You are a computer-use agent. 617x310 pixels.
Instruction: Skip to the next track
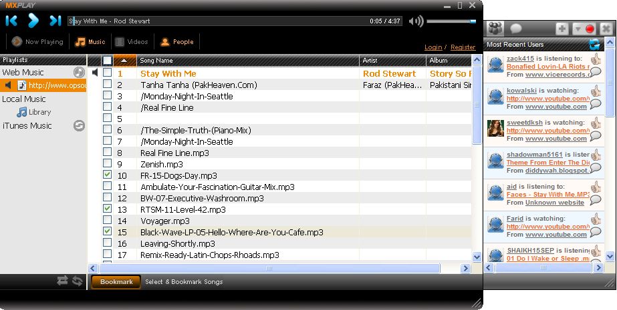[55, 21]
